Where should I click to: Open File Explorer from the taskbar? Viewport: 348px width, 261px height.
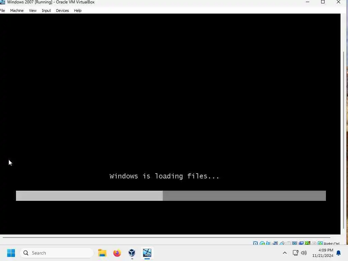pyautogui.click(x=102, y=253)
